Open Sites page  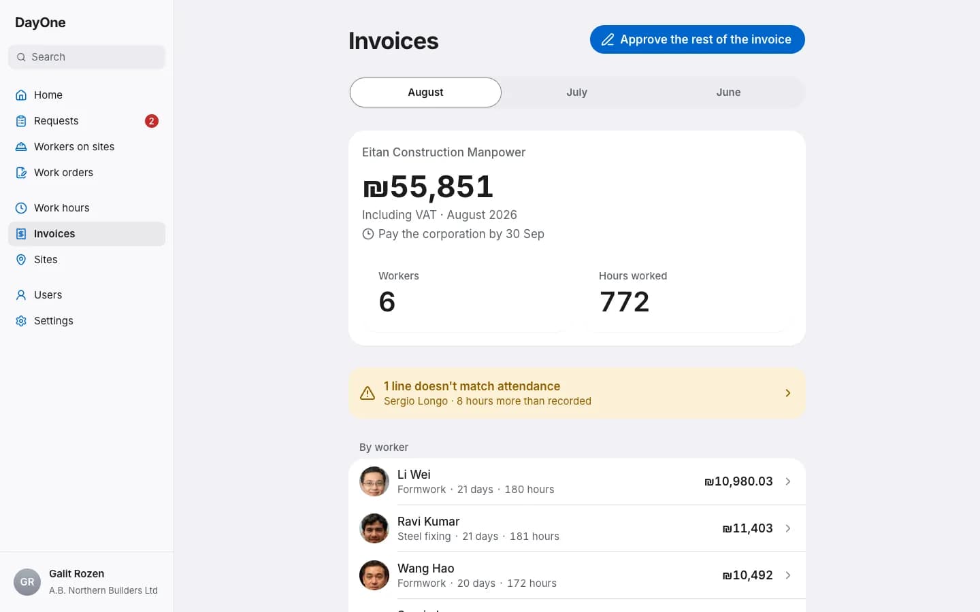coord(86,260)
